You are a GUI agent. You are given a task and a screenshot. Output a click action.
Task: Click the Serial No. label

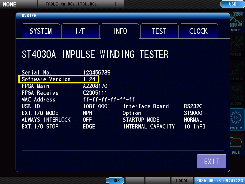tap(36, 72)
